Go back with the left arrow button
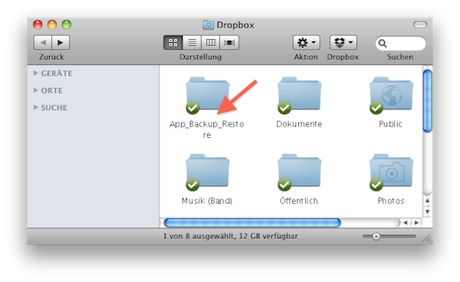460x282 pixels. coord(43,43)
